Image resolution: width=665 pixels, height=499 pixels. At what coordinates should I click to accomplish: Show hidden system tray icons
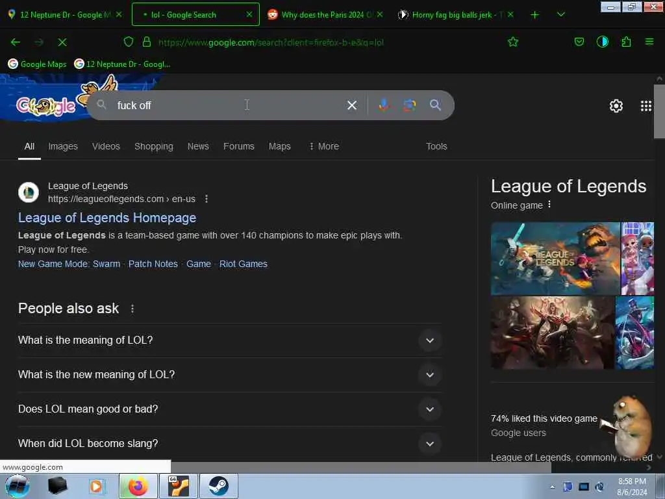552,487
